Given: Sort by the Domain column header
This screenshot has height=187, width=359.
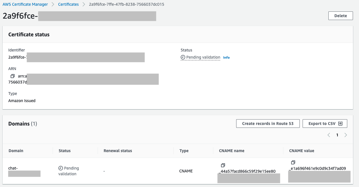Looking at the screenshot, I should (16, 151).
